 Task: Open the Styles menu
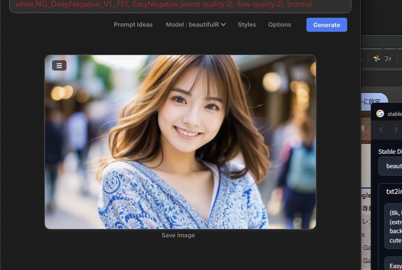point(247,25)
